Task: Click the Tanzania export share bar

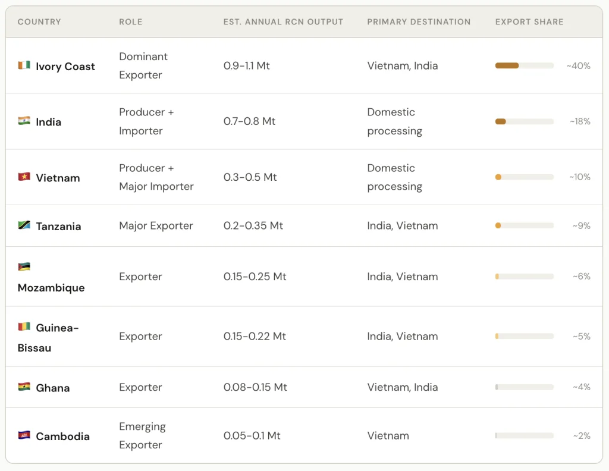Action: coord(525,225)
